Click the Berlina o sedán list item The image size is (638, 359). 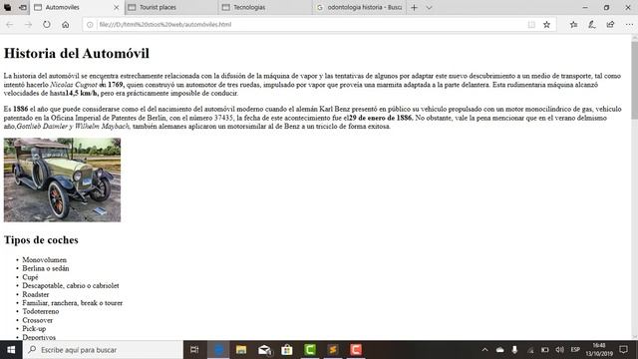[x=46, y=268]
